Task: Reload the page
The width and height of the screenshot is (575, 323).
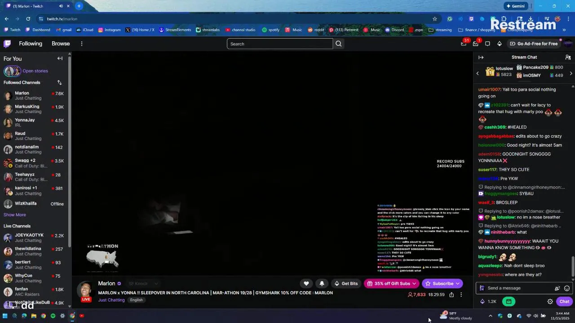Action: 28,19
